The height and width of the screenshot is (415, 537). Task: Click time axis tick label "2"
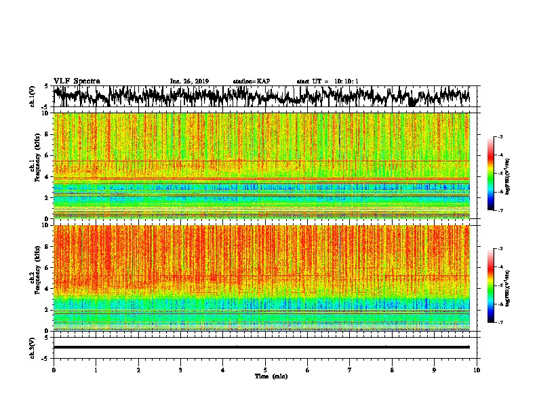(138, 370)
